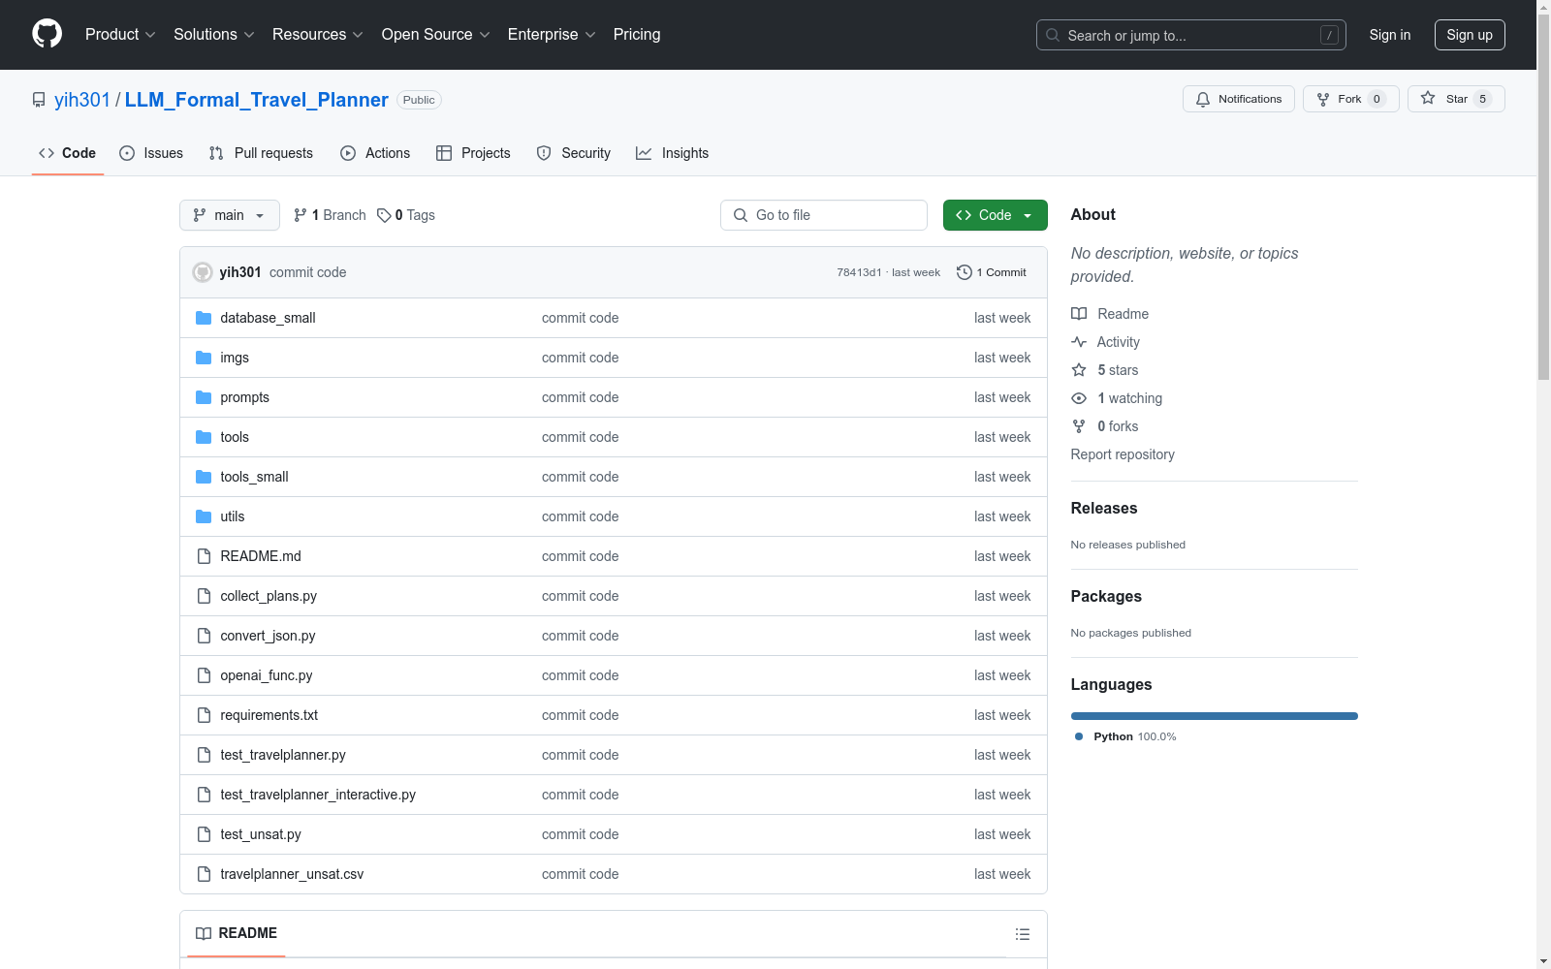Open the collect_plans.py file
The width and height of the screenshot is (1551, 969).
(269, 596)
